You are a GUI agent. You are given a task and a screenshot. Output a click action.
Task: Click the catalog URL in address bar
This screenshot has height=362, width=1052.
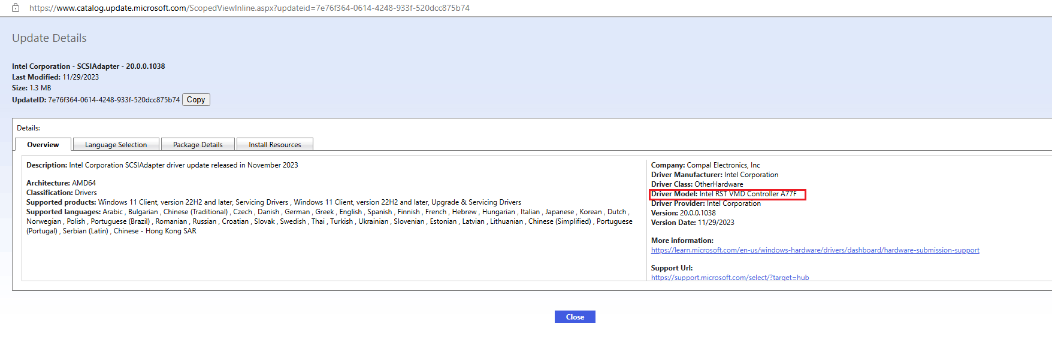(249, 8)
